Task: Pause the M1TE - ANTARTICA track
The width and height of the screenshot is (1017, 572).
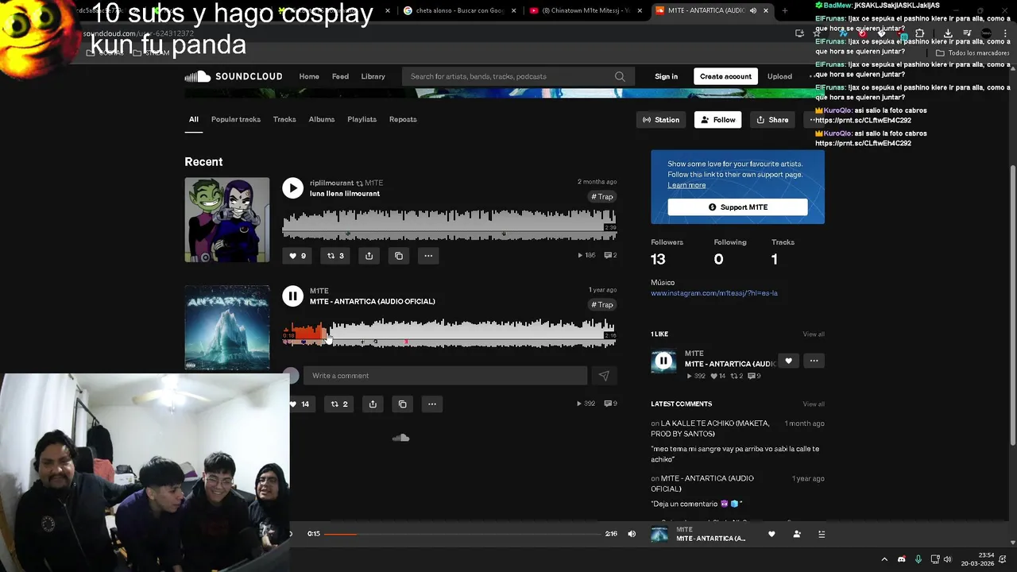Action: (x=292, y=296)
